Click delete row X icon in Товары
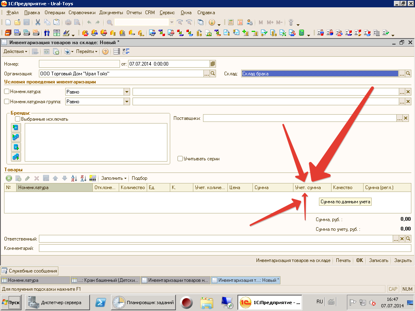The width and height of the screenshot is (415, 311). pos(37,178)
